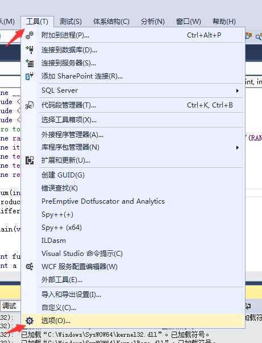Open the 体系结构(C) menu
Image resolution: width=262 pixels, height=343 pixels.
(x=111, y=22)
